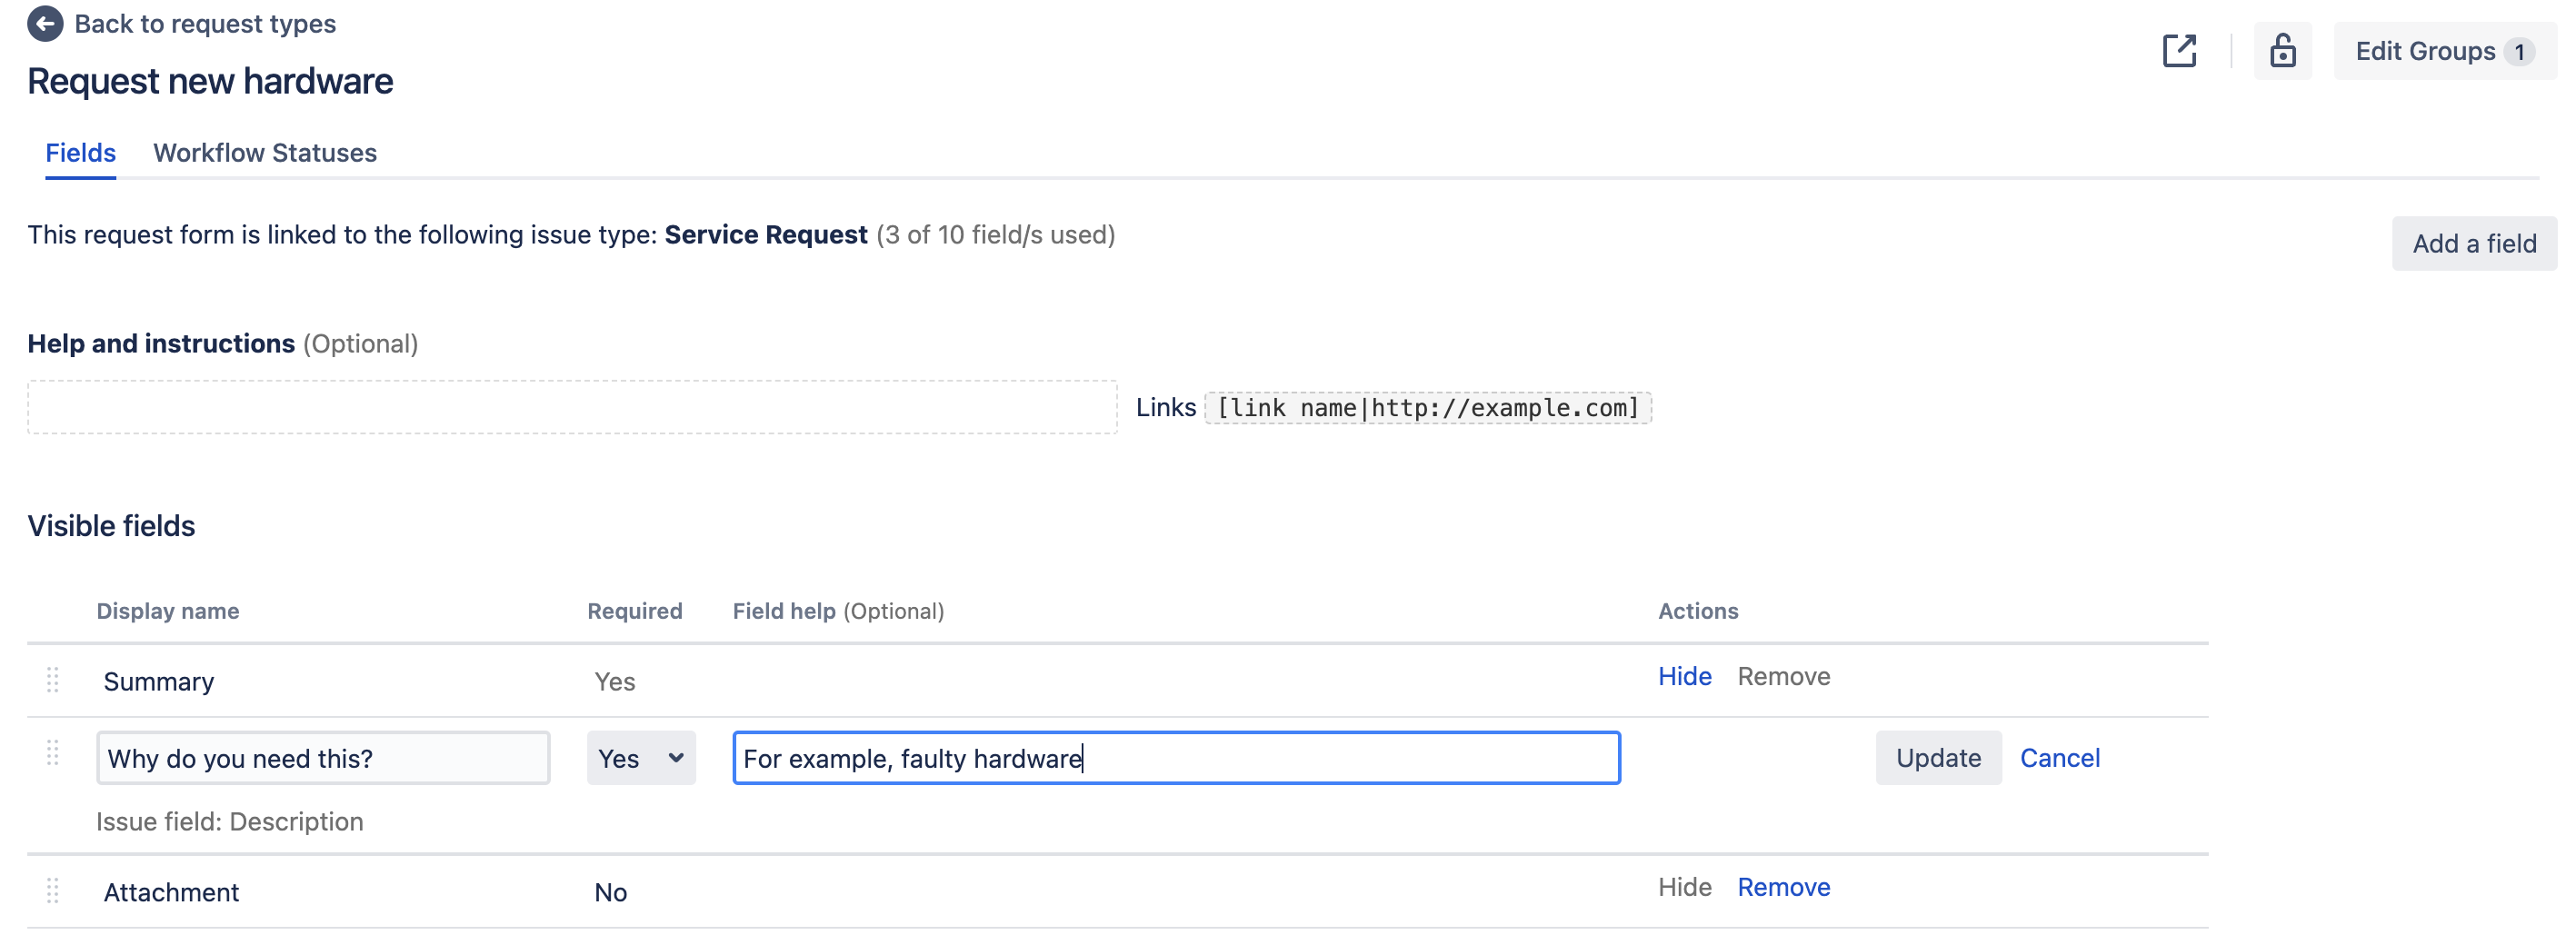Click the unlocked padlock icon
The height and width of the screenshot is (945, 2576).
[2282, 51]
